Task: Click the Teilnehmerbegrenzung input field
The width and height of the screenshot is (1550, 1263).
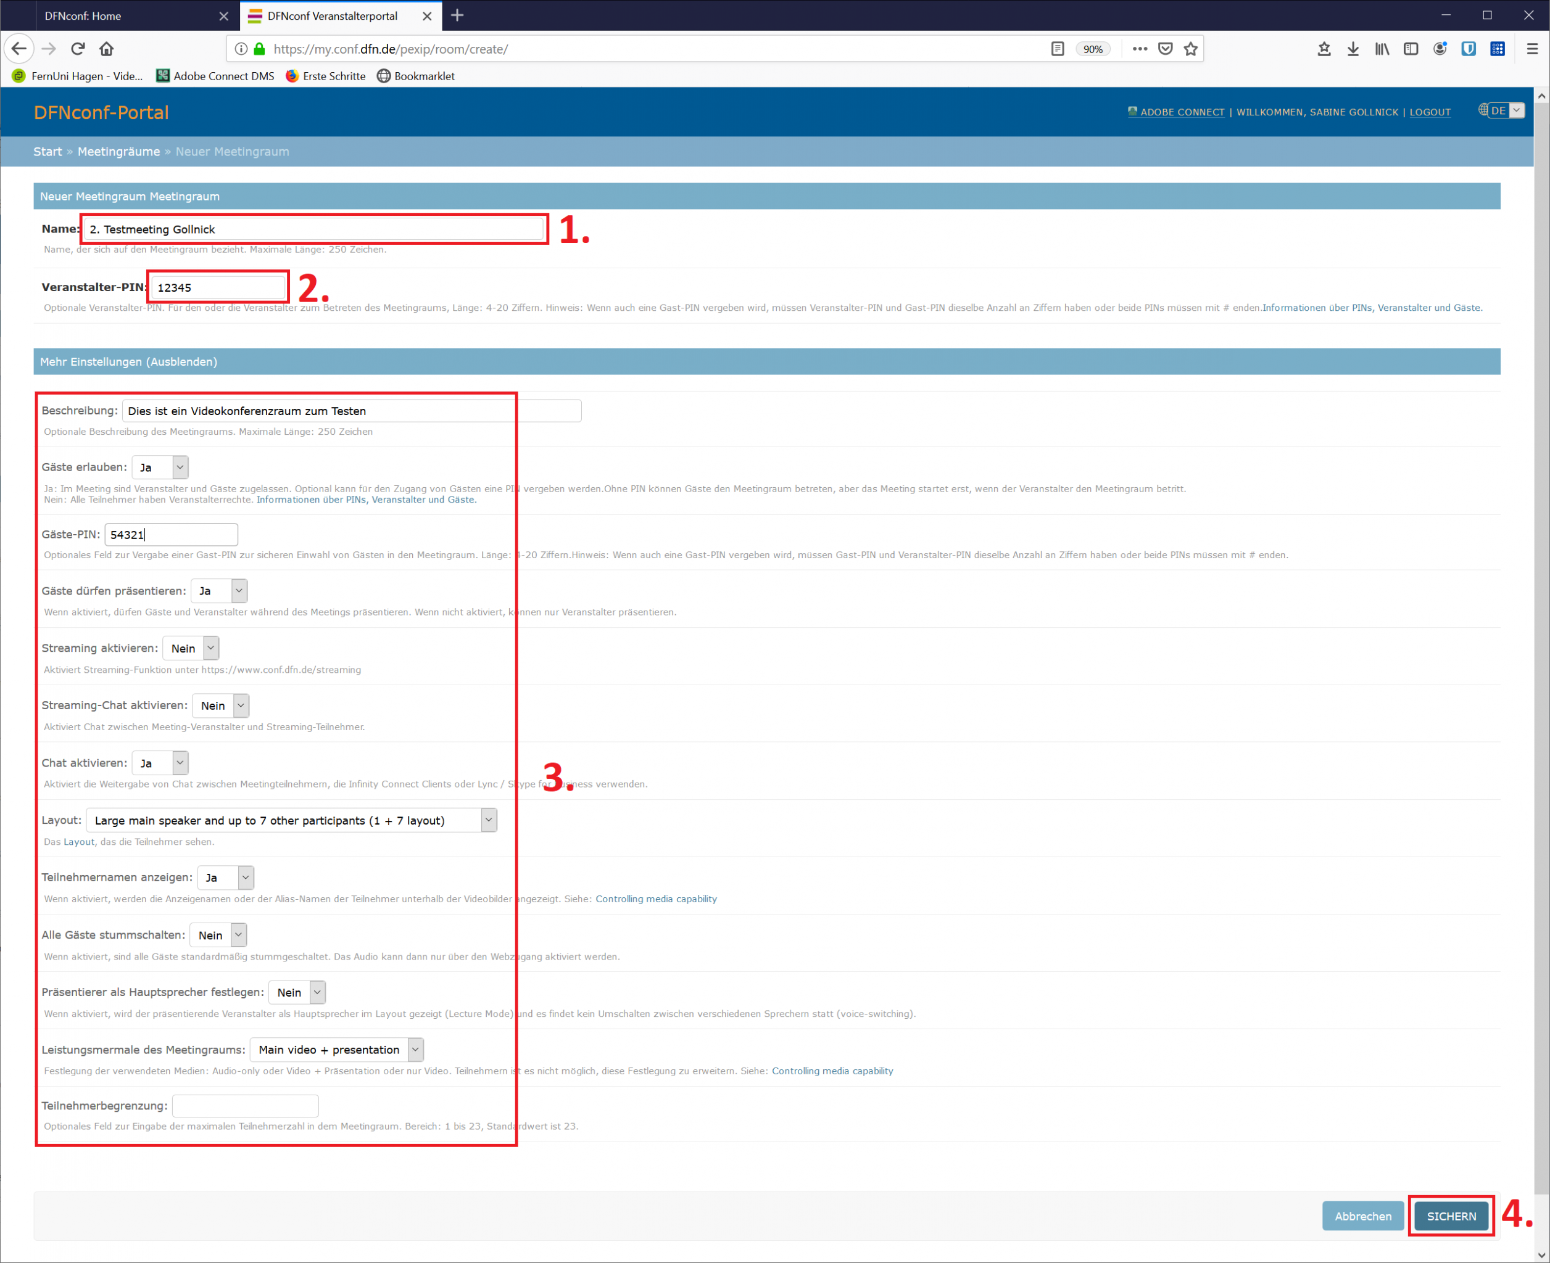Action: pyautogui.click(x=246, y=1106)
